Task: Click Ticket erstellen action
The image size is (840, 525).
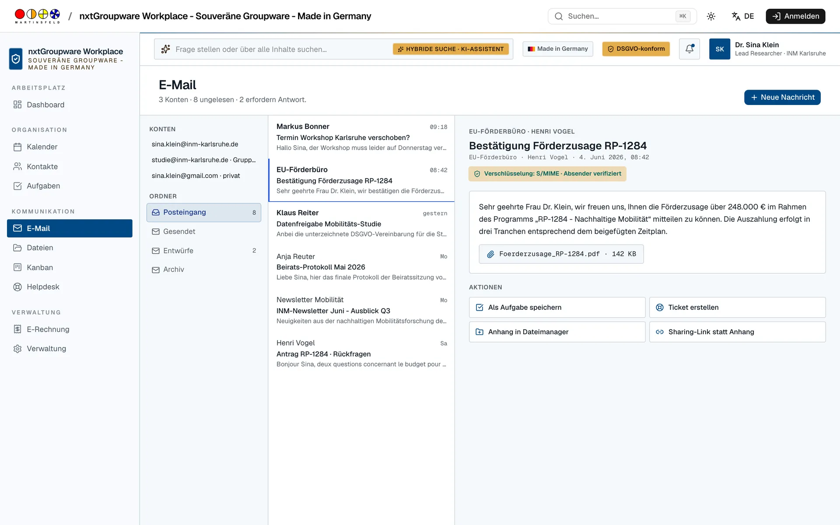Action: 737,308
